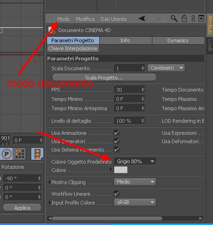Open the sRGB profile dropdown
Viewport: 213px width, 225px height.
point(135,202)
